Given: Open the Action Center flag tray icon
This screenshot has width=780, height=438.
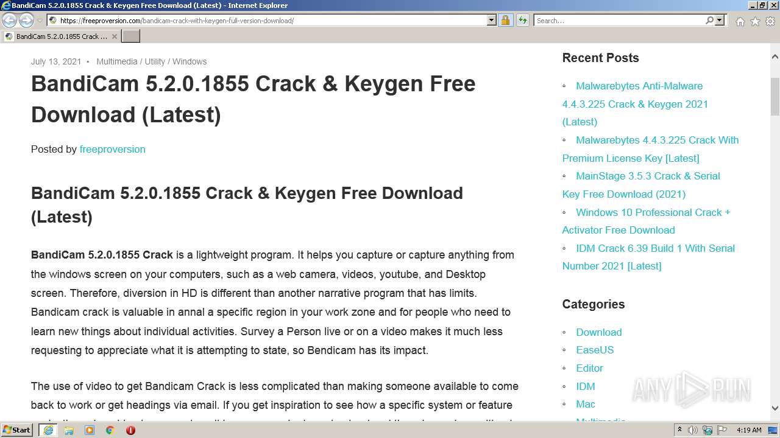Looking at the screenshot, I should pos(723,430).
